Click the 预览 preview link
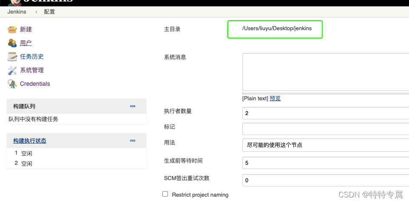Image resolution: width=409 pixels, height=203 pixels. 275,98
